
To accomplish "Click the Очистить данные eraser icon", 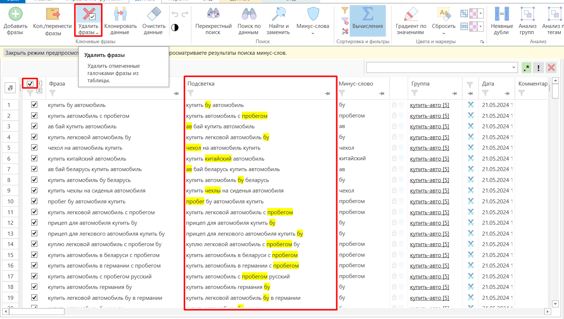I will click(x=154, y=14).
